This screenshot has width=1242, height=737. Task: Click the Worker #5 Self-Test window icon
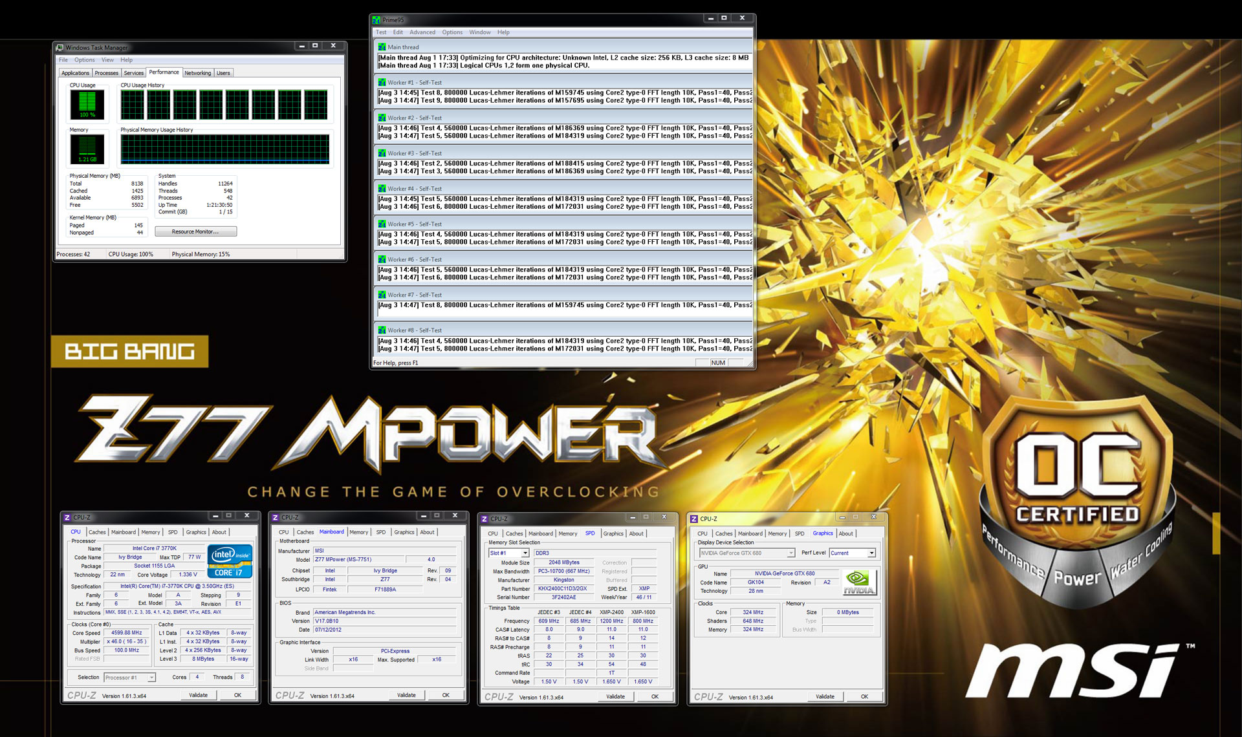382,224
